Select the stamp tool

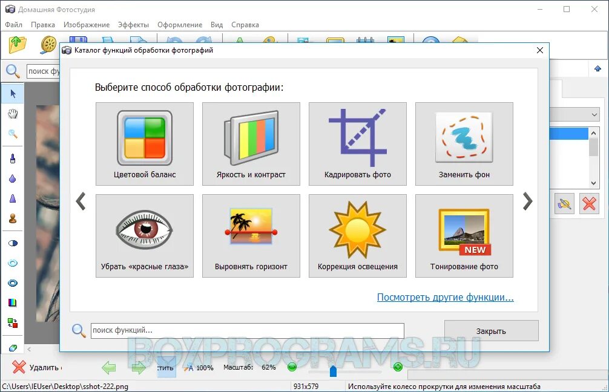(13, 218)
